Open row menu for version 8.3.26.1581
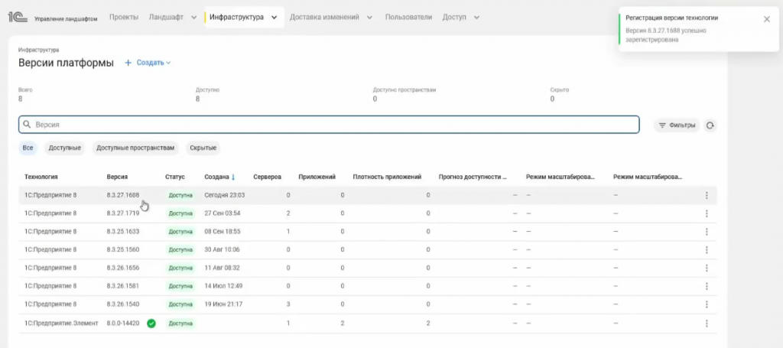 tap(707, 286)
